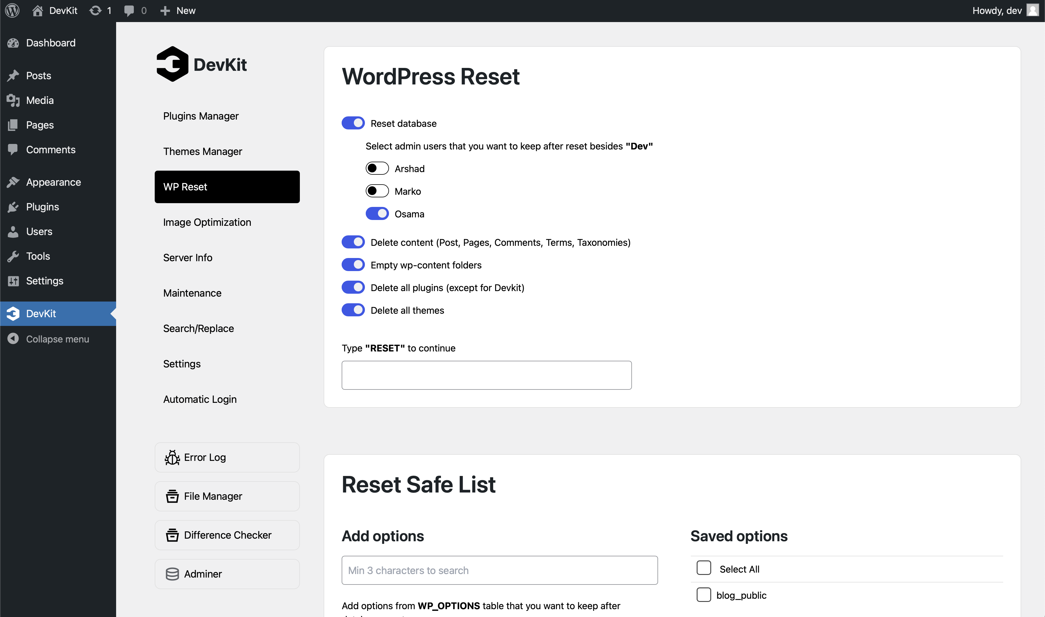Click the DevKit logo icon in sidebar
Viewport: 1045px width, 617px height.
[x=13, y=313]
